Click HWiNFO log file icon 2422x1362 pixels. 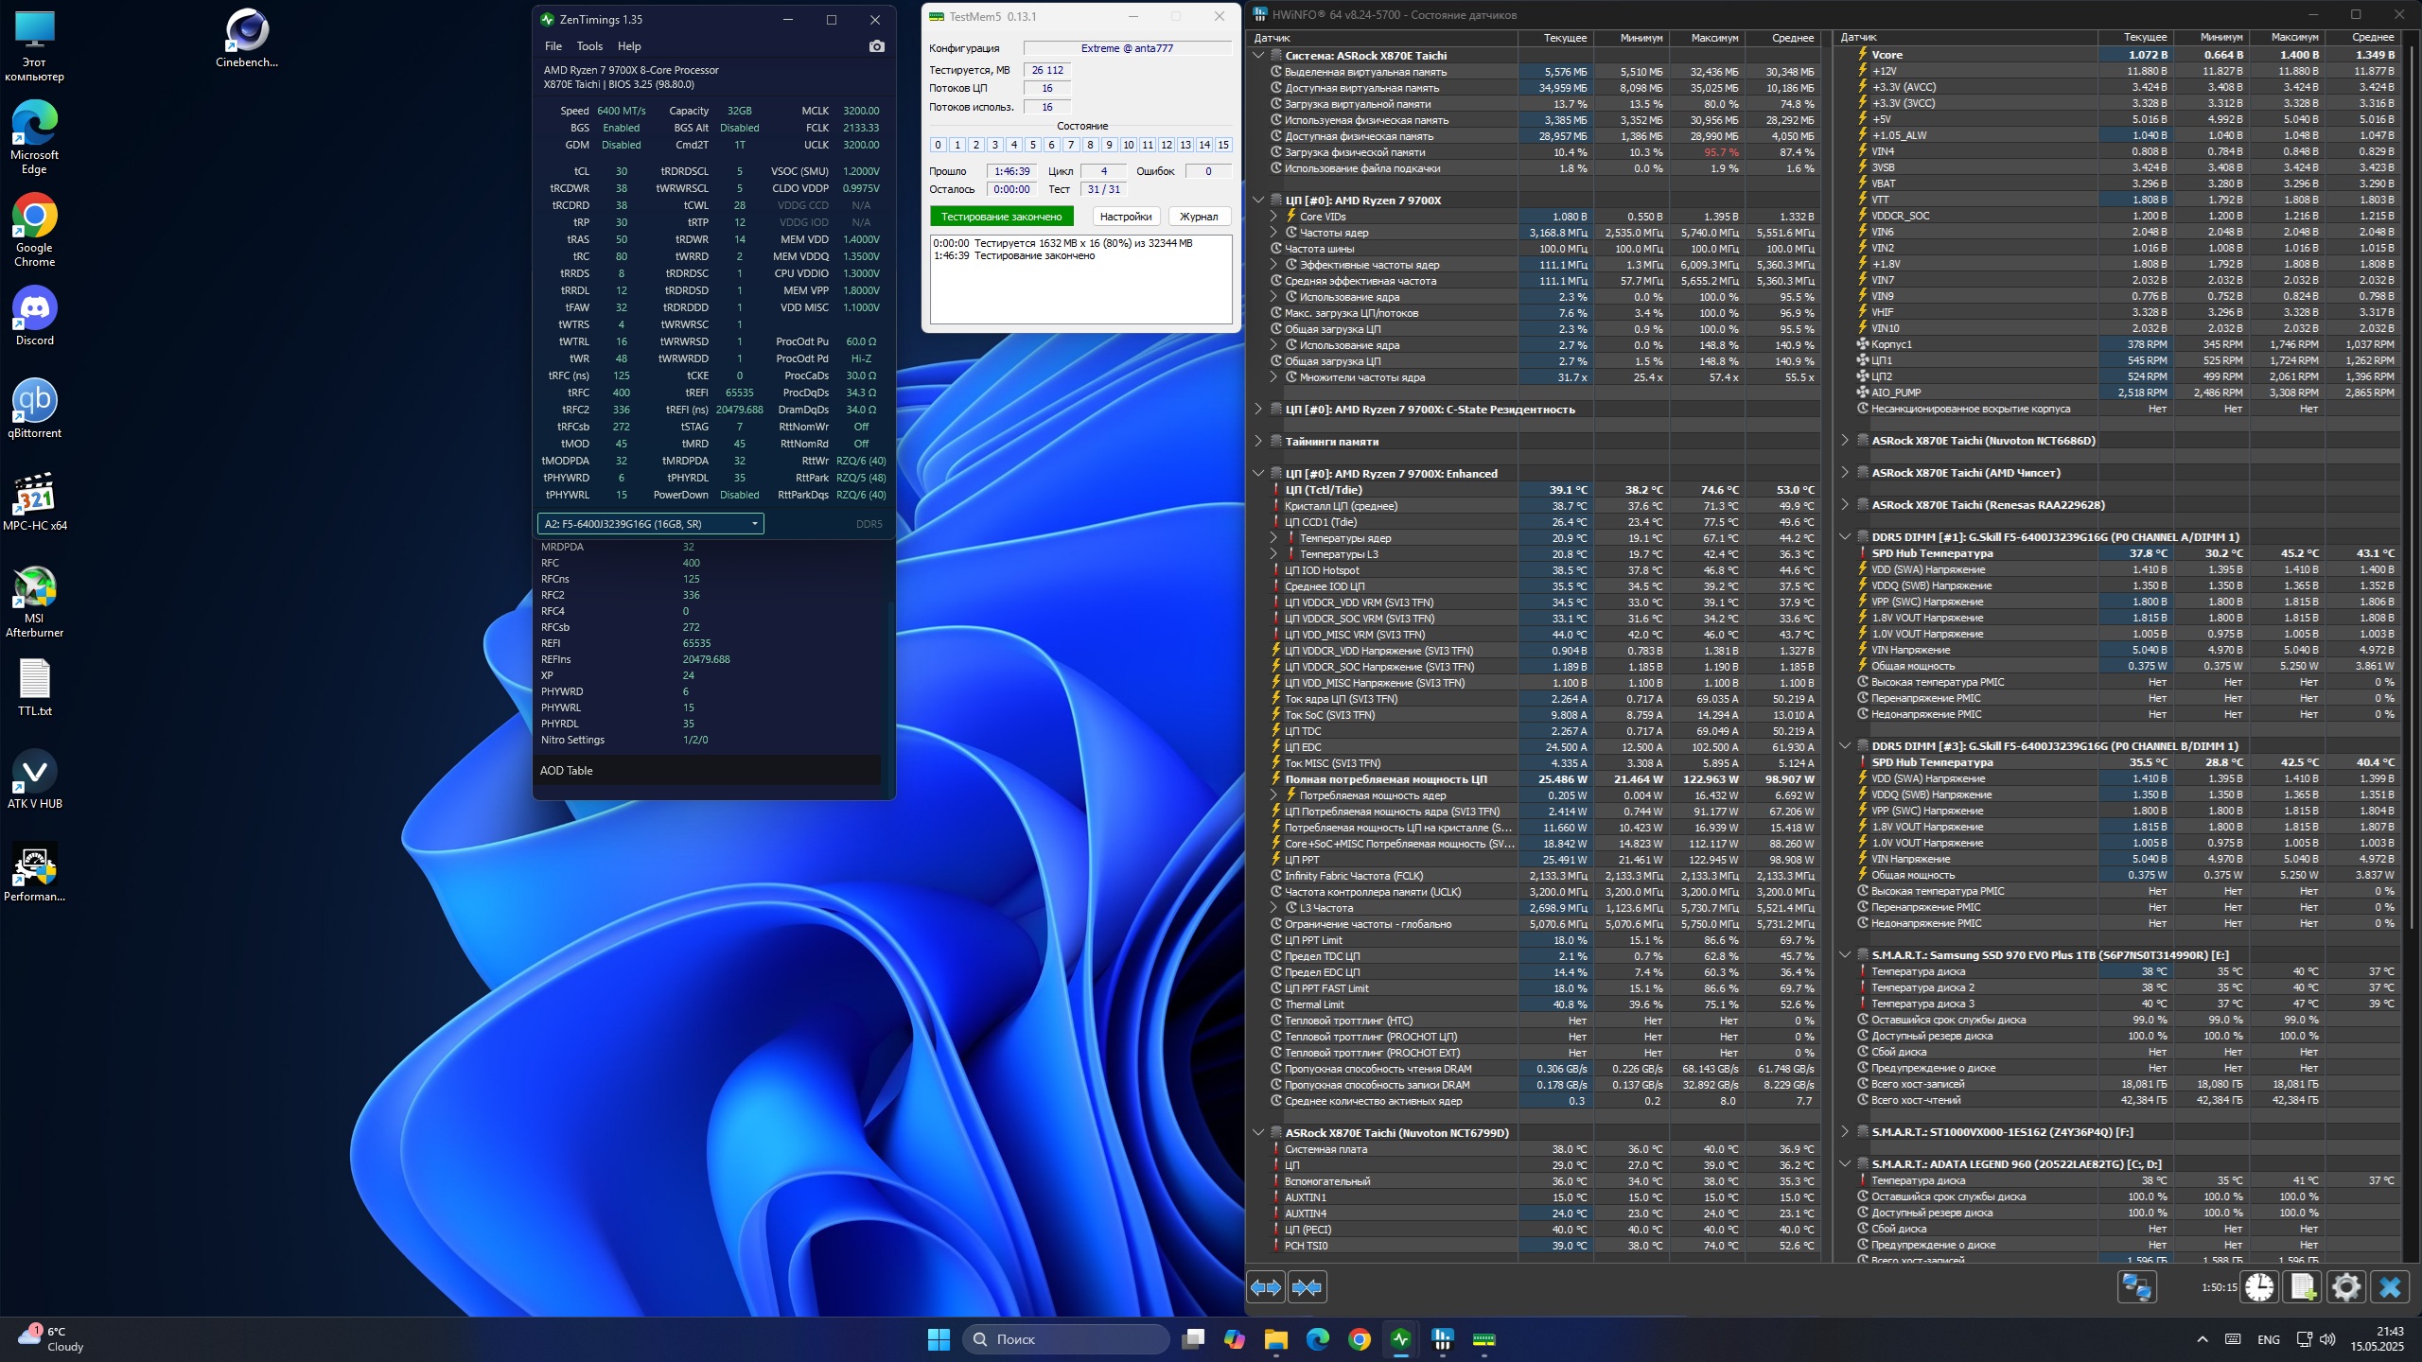pyautogui.click(x=2303, y=1287)
